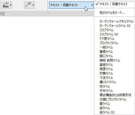
Task: Select 一般ラベル
Action: click(114, 47)
